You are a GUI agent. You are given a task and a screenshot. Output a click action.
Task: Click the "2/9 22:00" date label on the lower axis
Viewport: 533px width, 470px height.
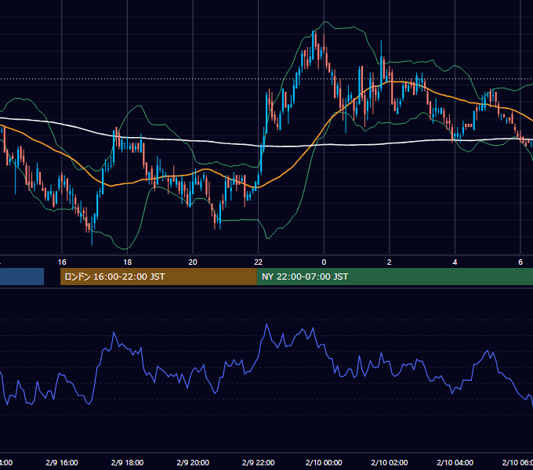259,462
